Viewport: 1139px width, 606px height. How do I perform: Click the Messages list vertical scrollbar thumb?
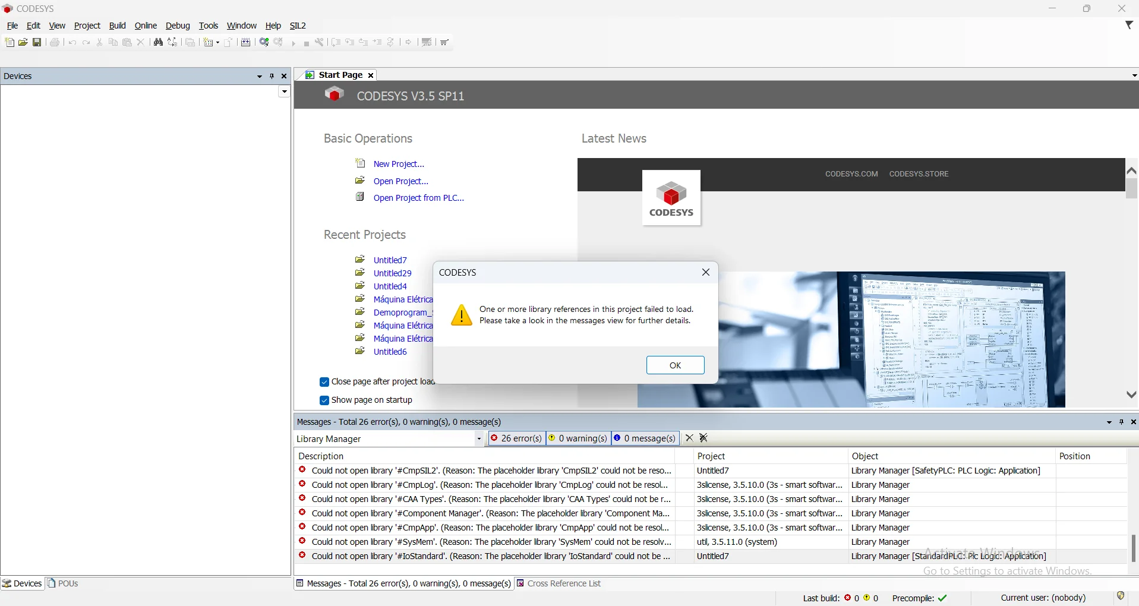coord(1133,548)
